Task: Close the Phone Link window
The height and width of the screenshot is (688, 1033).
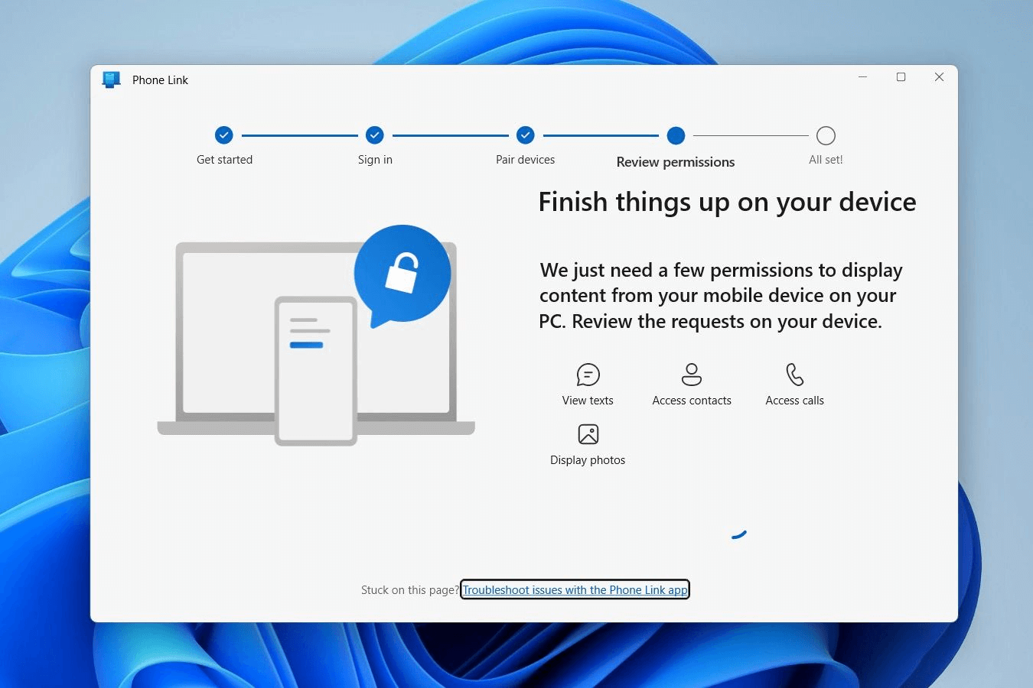Action: (939, 77)
